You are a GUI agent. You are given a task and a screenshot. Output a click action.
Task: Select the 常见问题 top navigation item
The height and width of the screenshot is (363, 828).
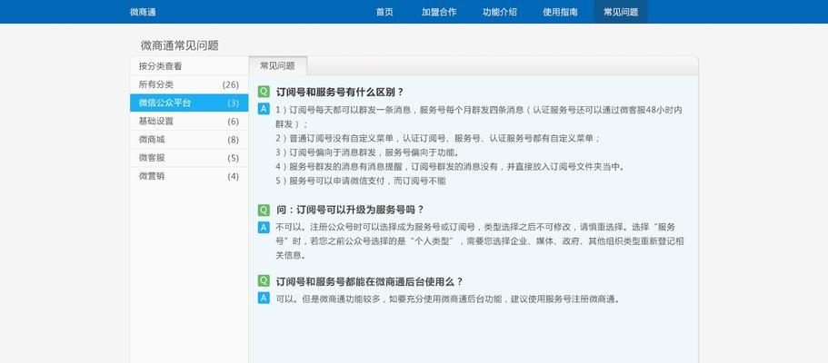(621, 12)
